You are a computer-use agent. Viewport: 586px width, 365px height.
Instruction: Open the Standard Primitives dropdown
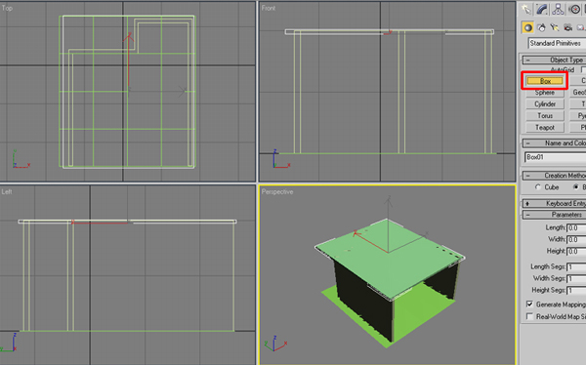[557, 43]
